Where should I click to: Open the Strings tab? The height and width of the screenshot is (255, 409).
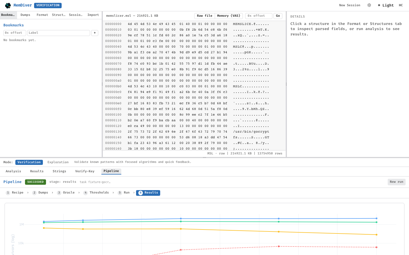[59, 171]
